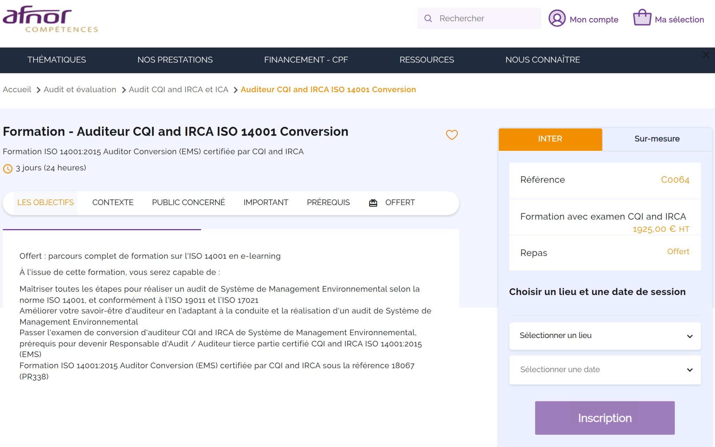Click the line À l'issue de cette formation
The width and height of the screenshot is (715, 447).
120,272
